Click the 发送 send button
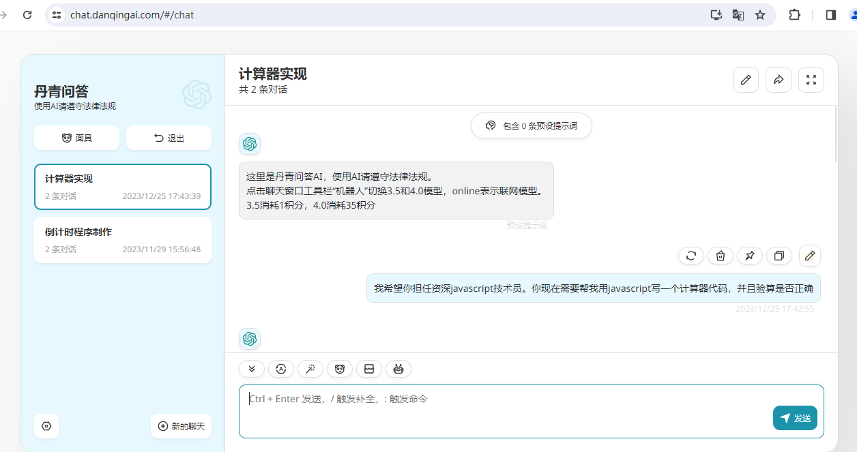 point(795,418)
